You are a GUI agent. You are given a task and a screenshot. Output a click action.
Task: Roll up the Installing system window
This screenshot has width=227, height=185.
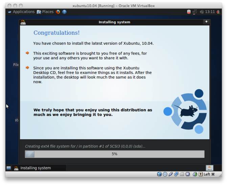pos(206,22)
